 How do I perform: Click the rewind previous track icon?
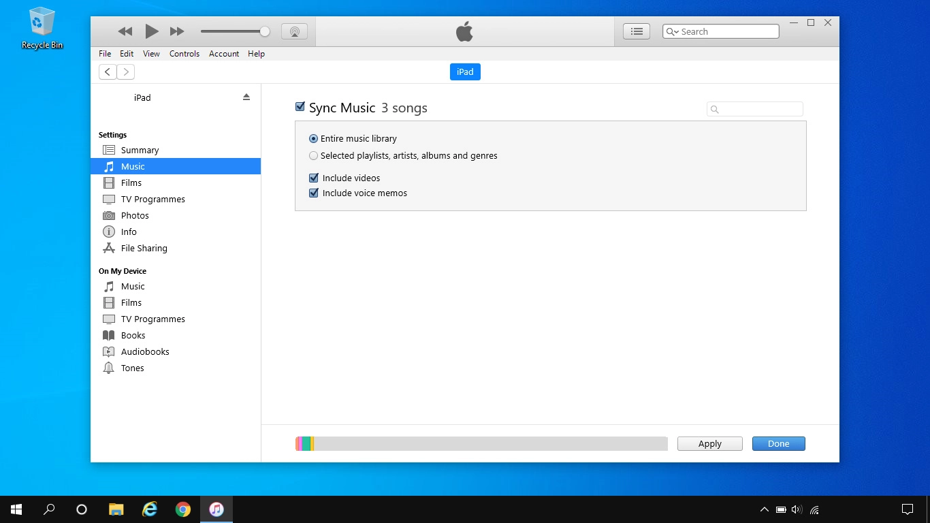pos(125,31)
